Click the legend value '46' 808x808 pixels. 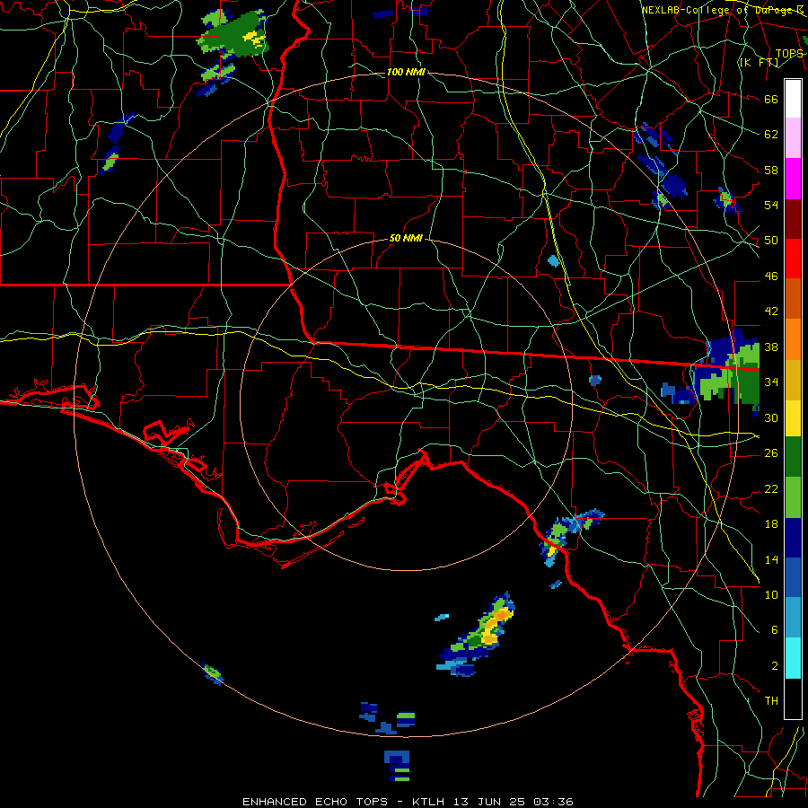click(x=771, y=277)
